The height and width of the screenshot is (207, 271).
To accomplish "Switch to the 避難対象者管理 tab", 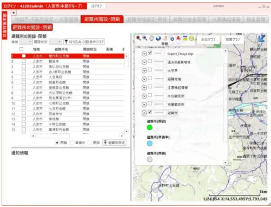I will pos(189,20).
